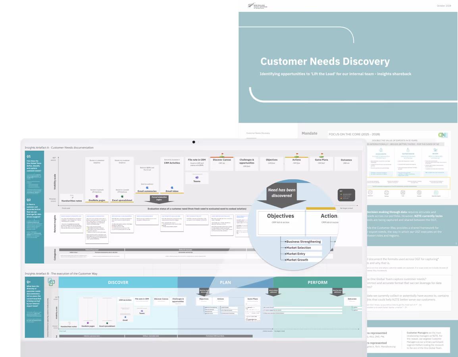Viewport: 458px width, 357px height.
Task: Click the Outlook icon above Email inbox
Action: pyautogui.click(x=172, y=188)
